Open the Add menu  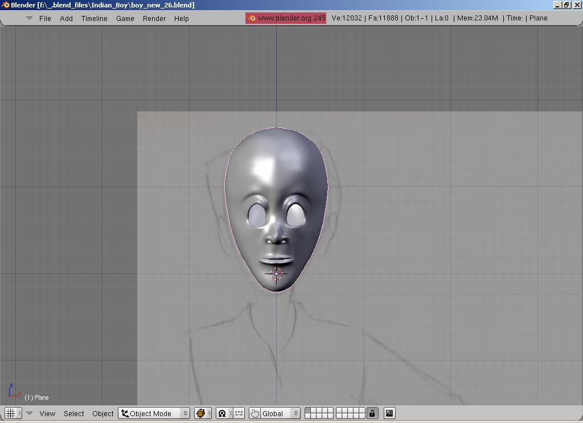point(66,19)
